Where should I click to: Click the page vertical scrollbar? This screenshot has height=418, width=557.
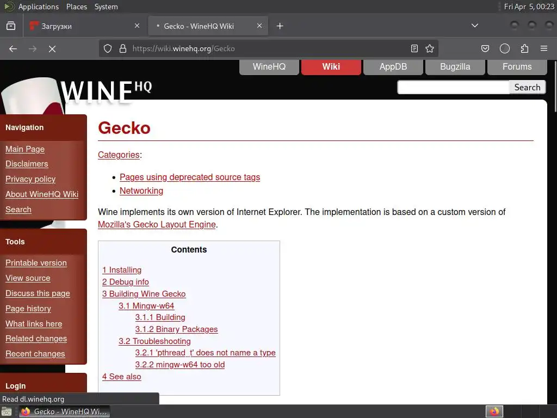[x=554, y=87]
